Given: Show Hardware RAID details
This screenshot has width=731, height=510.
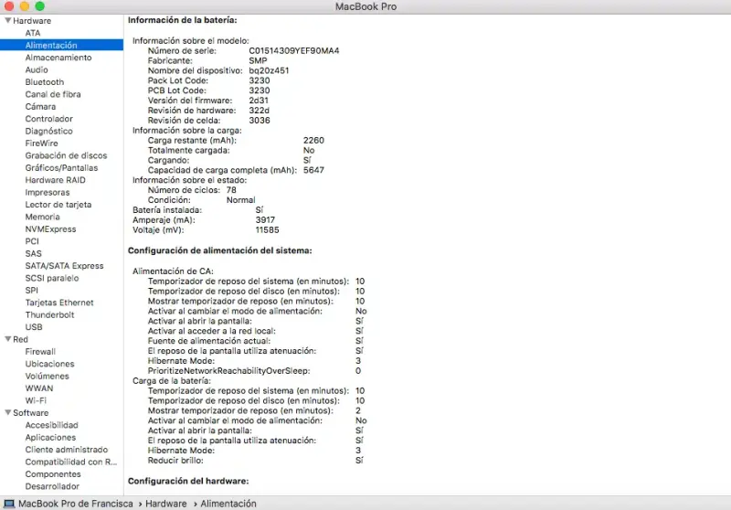Looking at the screenshot, I should pos(55,180).
